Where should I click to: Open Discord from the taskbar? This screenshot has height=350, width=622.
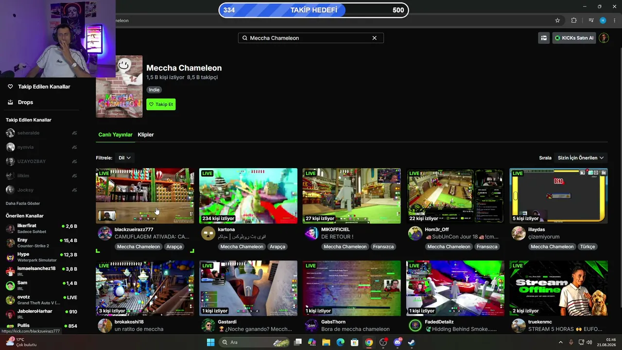(397, 342)
